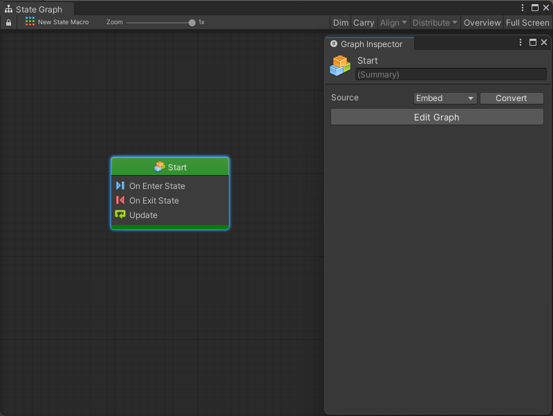Click the Update loop icon
553x416 pixels.
pyautogui.click(x=120, y=215)
